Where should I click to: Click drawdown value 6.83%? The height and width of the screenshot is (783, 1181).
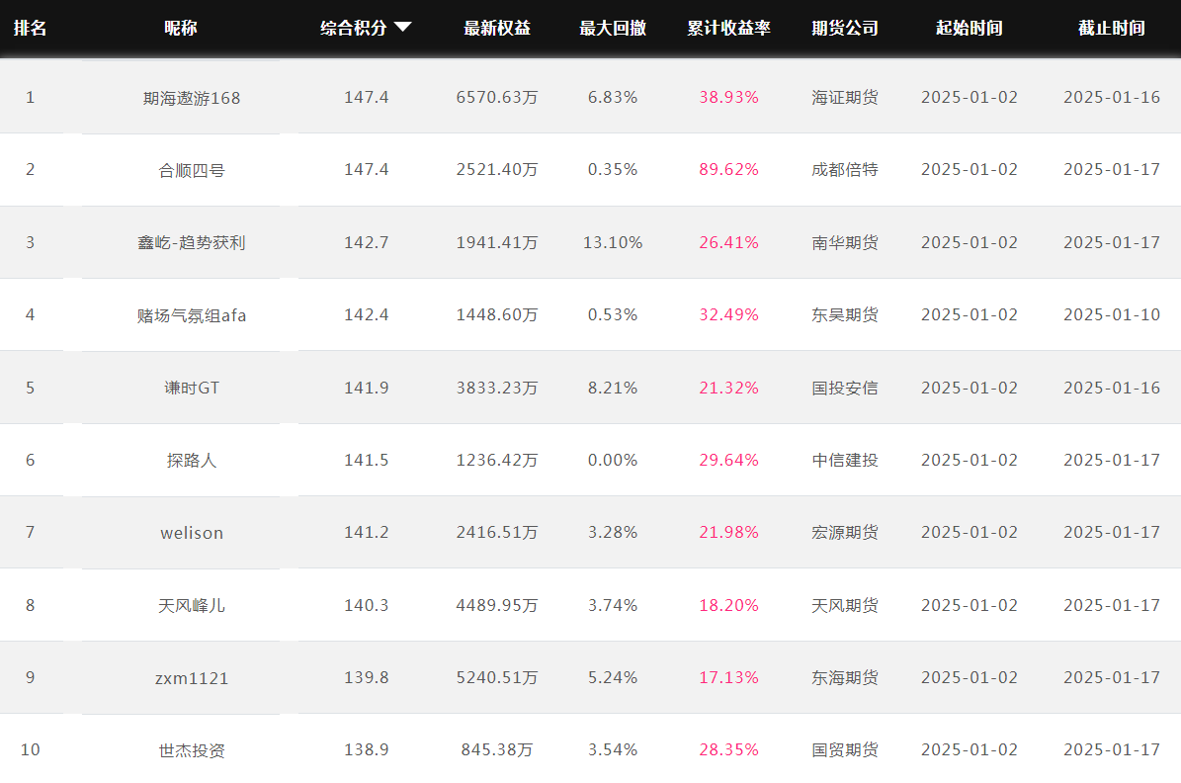[613, 97]
